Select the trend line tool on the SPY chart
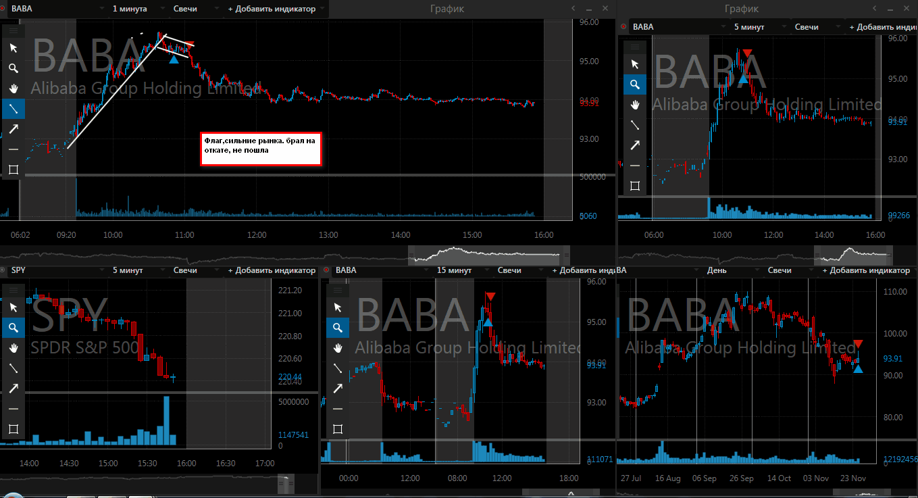918x498 pixels. point(13,368)
